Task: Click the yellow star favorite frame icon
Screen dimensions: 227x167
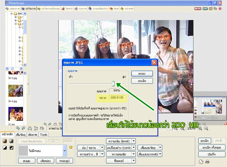Action: [71, 147]
